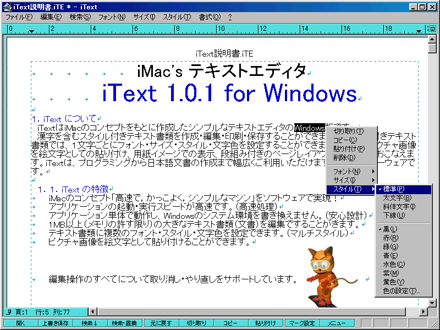This screenshot has width=440, height=330.
Task: Click the 検索↓ button
Action: (x=90, y=323)
